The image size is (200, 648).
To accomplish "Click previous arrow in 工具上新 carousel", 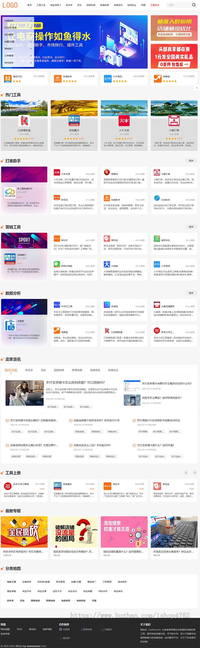I will click(186, 473).
